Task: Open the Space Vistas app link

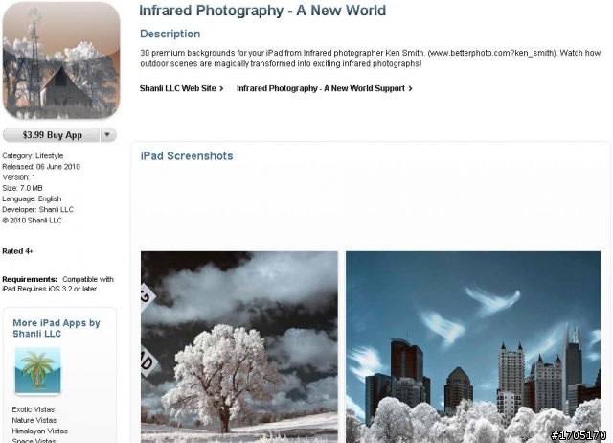Action: point(34,440)
